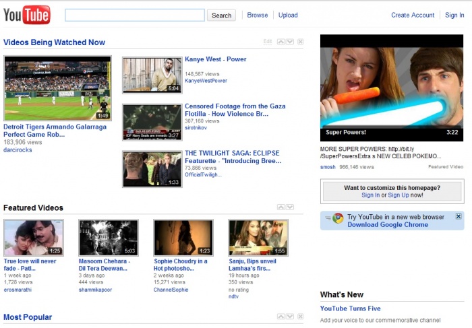
Task: Click Sign In inside customize homepage box
Action: [371, 195]
